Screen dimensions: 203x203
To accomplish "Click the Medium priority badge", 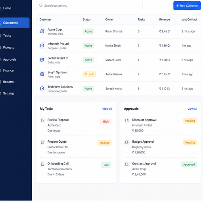I will (104, 143).
